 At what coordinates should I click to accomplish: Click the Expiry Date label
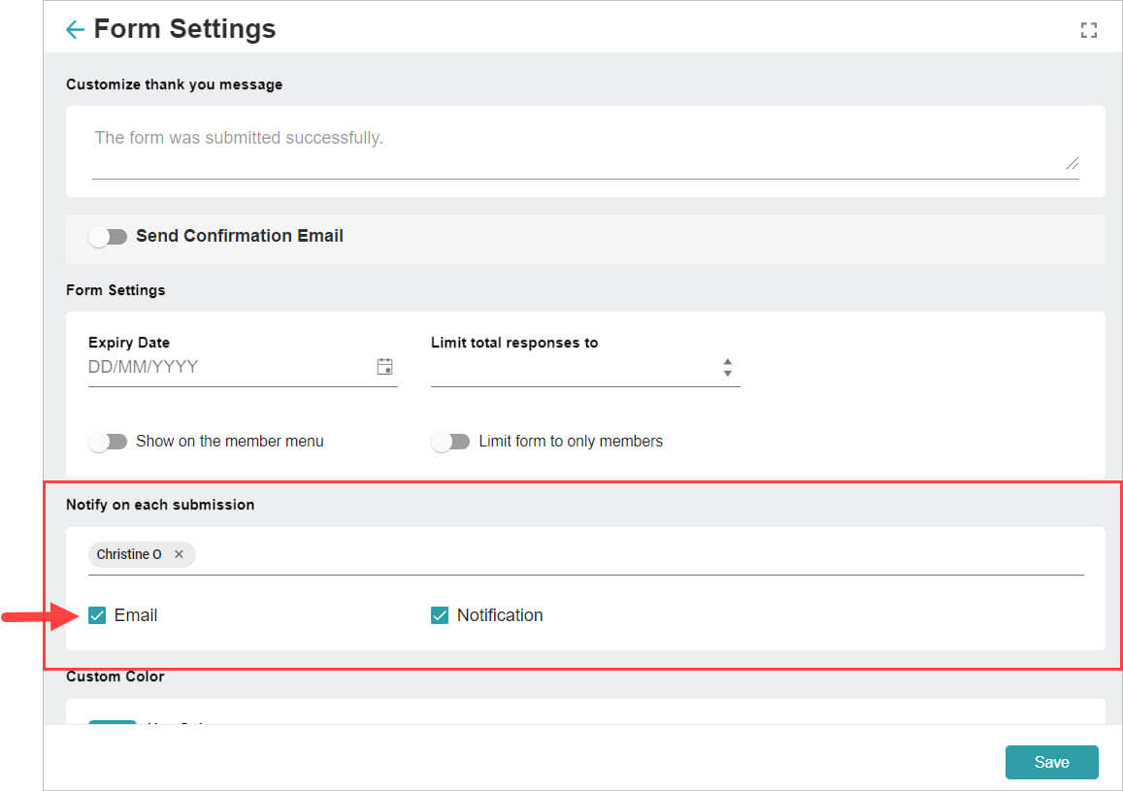tap(129, 343)
